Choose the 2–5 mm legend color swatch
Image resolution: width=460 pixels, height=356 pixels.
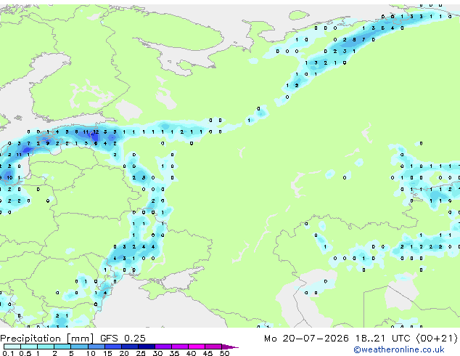point(62,347)
